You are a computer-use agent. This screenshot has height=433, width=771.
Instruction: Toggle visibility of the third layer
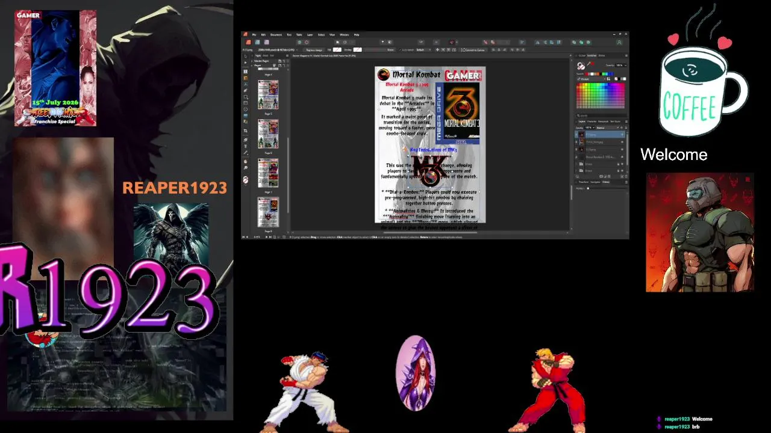tap(622, 149)
